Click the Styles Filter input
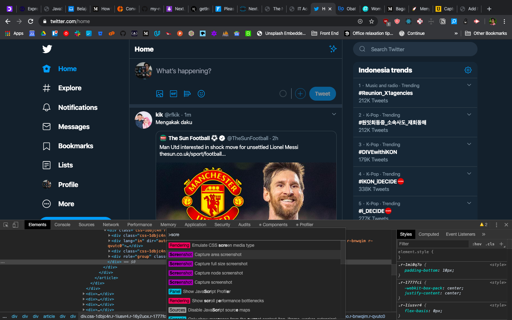This screenshot has width=512, height=320. click(433, 244)
